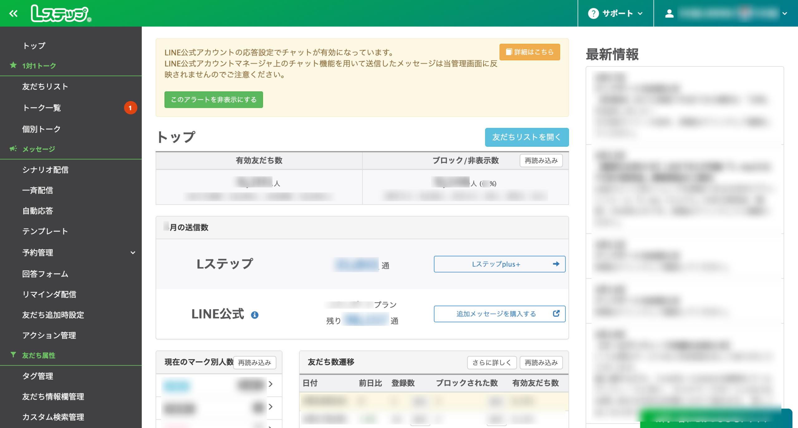Click the user account avatar icon

tap(669, 13)
